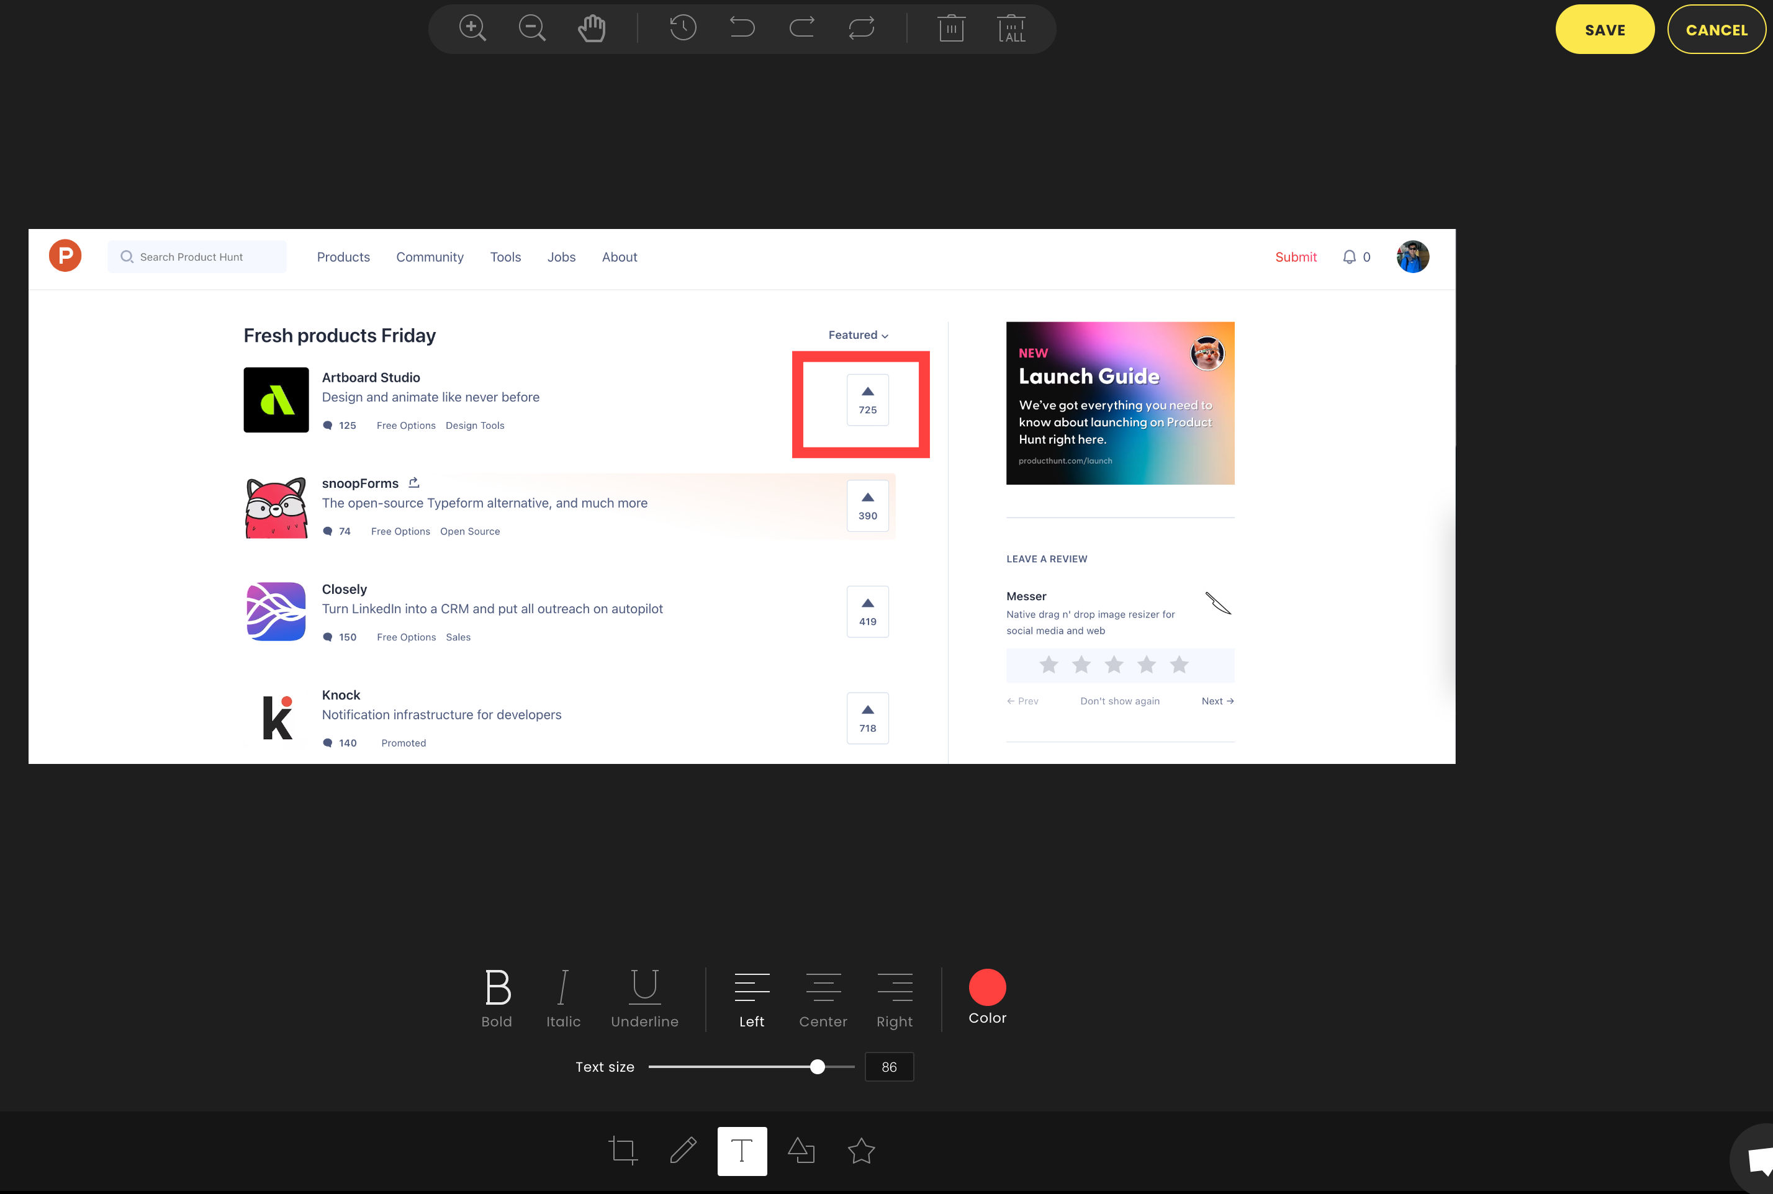The image size is (1773, 1194).
Task: Rate Messer one star
Action: tap(1049, 665)
